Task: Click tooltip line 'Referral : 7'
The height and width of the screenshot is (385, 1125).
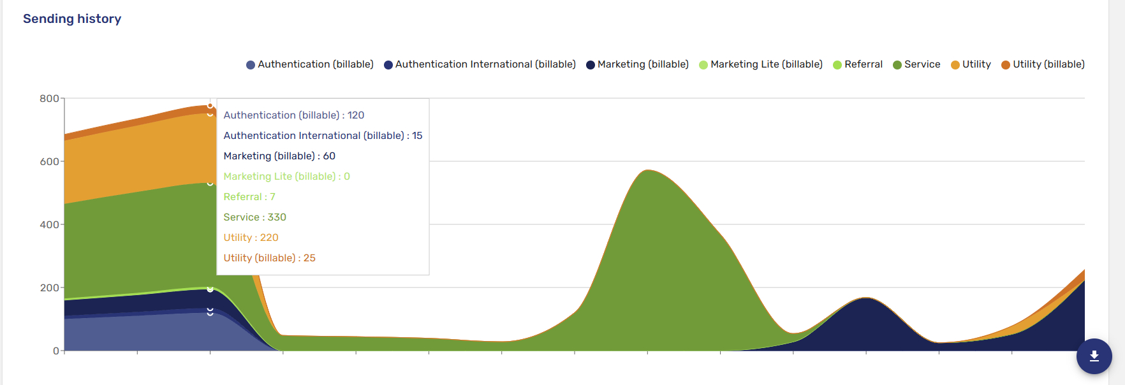Action: (x=249, y=197)
